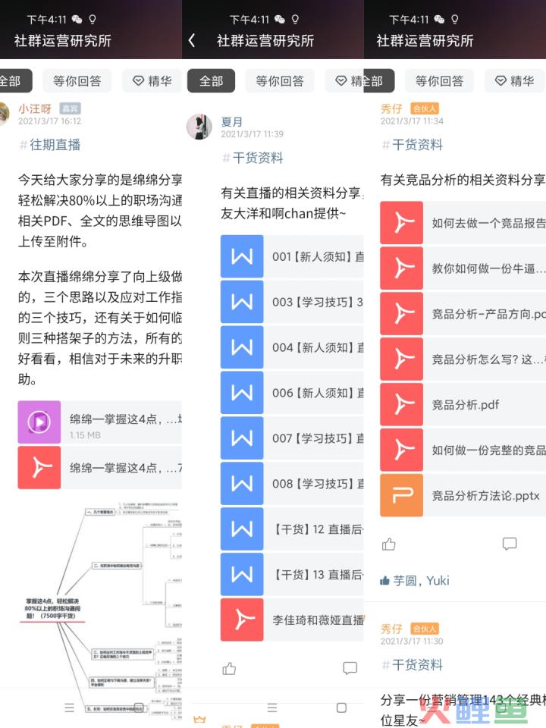Open the orange PPT icon 竞品分析方法论.pptx

click(401, 495)
